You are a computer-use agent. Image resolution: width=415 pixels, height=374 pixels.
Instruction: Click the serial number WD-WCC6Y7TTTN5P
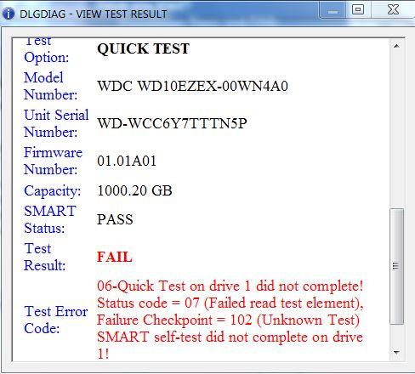click(x=172, y=123)
